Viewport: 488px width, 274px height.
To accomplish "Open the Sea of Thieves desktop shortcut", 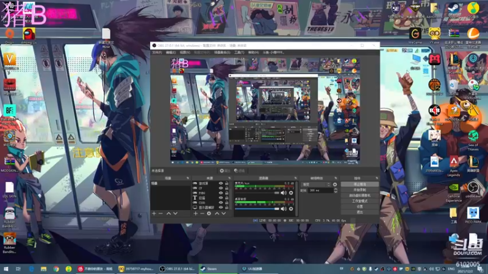I will [473, 141].
